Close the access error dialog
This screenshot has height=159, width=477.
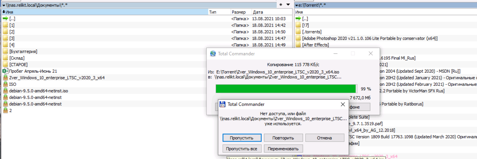pos(343,104)
